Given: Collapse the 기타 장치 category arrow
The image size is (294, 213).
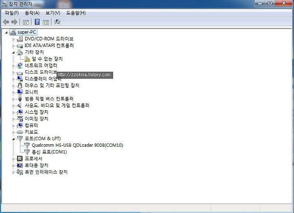Looking at the screenshot, I should pyautogui.click(x=13, y=53).
